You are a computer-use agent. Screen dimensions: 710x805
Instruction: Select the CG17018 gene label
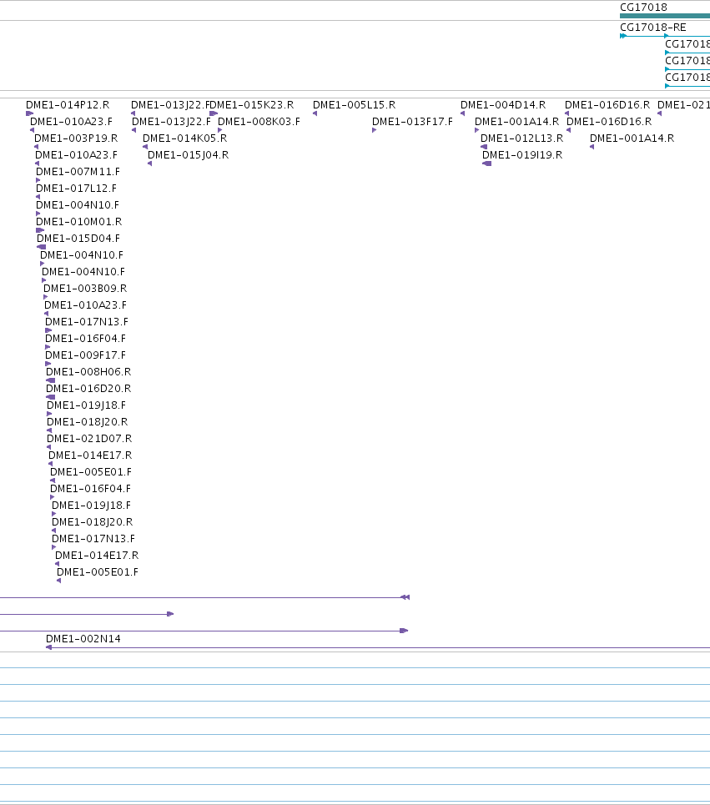pos(643,8)
